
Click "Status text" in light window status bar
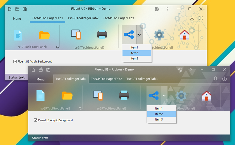[x=16, y=77]
